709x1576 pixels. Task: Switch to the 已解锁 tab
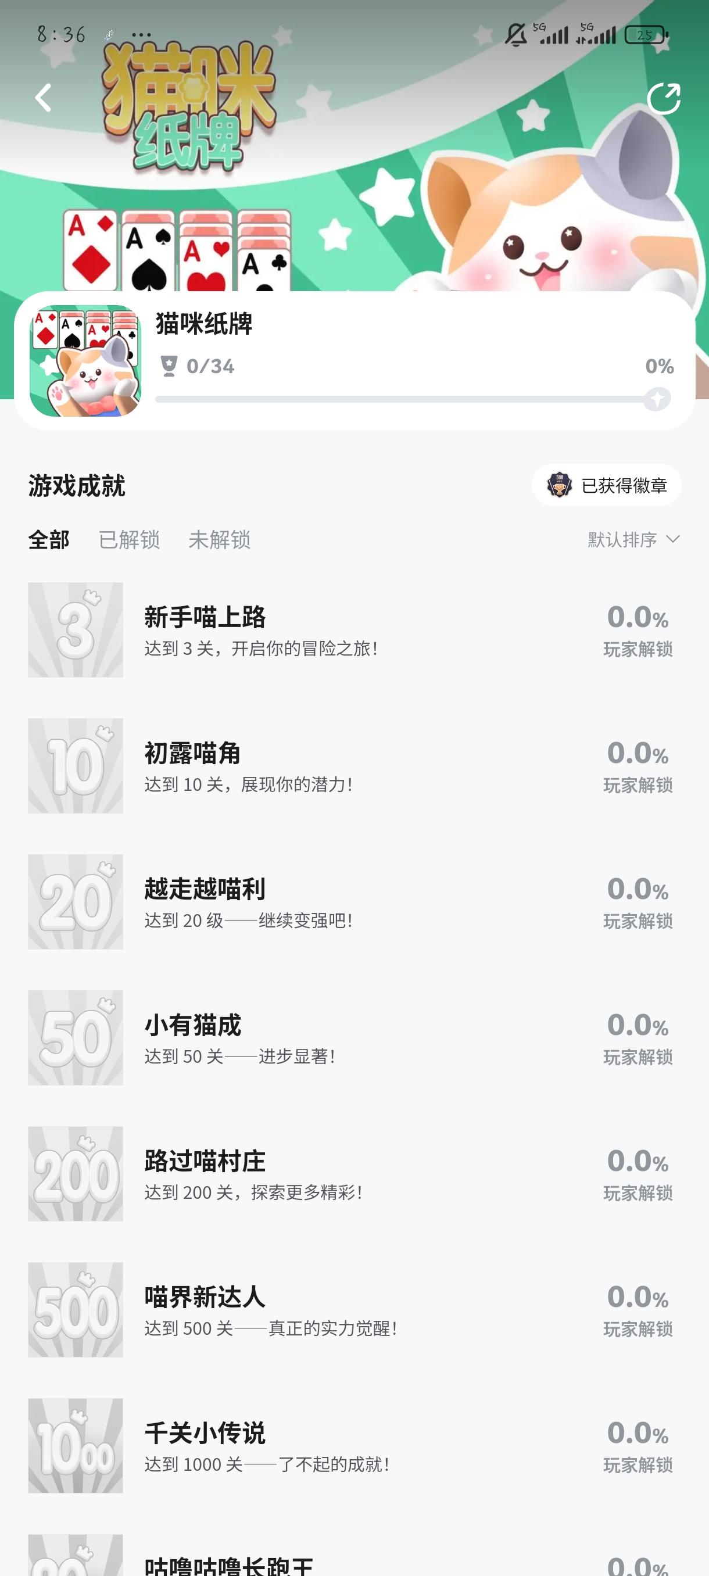click(129, 540)
